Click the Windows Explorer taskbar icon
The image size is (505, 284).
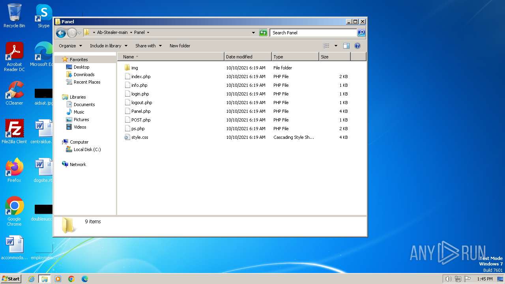(45, 279)
